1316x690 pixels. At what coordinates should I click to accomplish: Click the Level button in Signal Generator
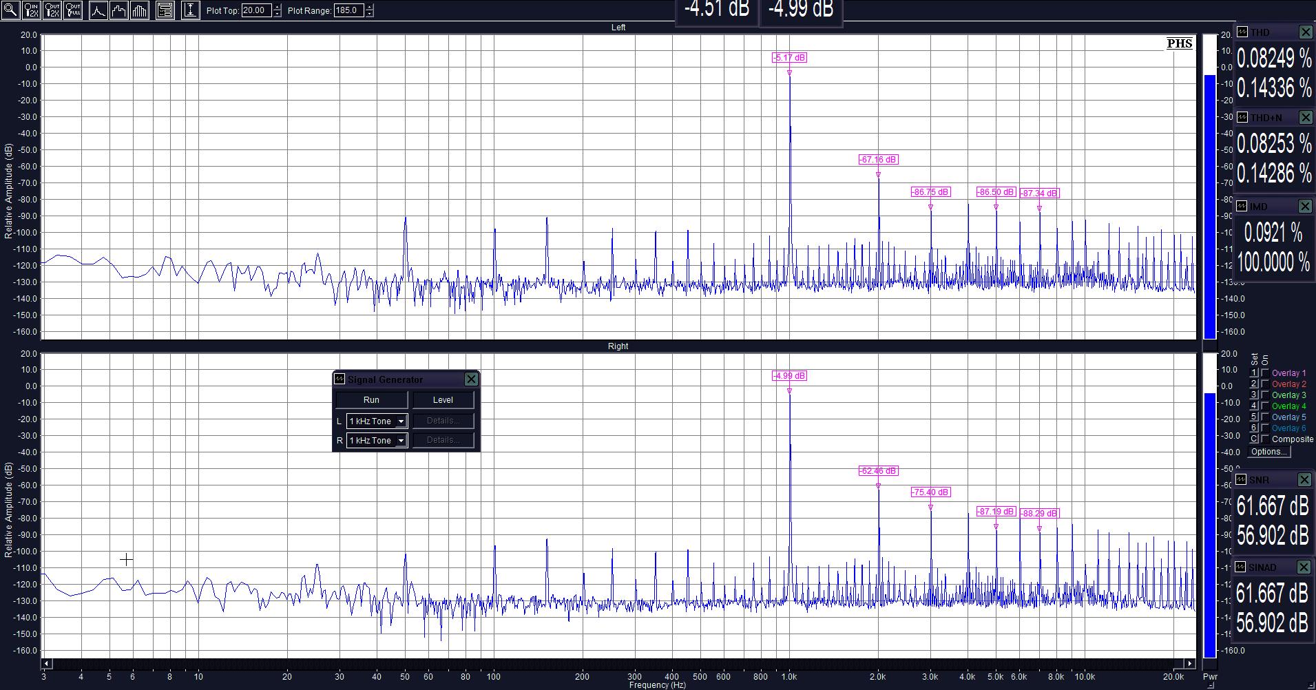click(x=443, y=400)
